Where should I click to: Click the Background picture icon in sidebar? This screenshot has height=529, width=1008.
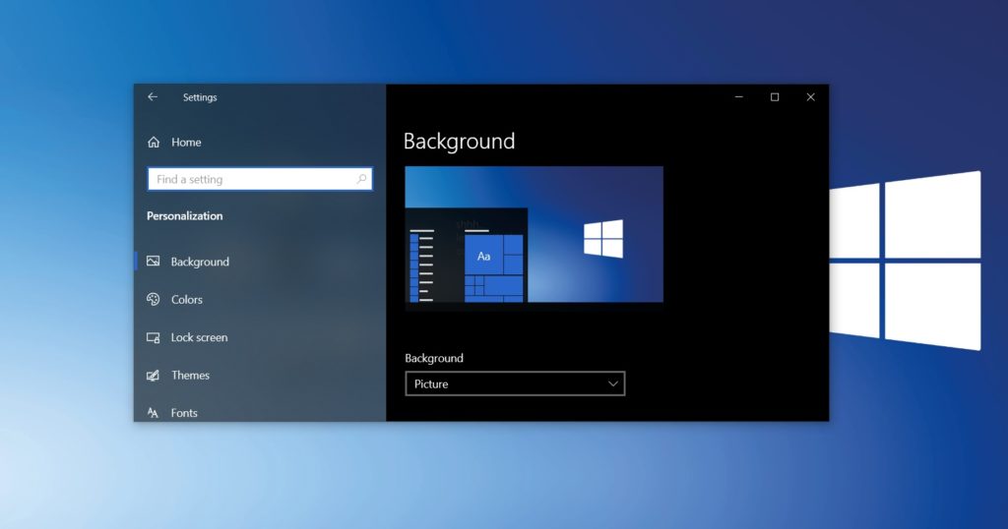[153, 262]
